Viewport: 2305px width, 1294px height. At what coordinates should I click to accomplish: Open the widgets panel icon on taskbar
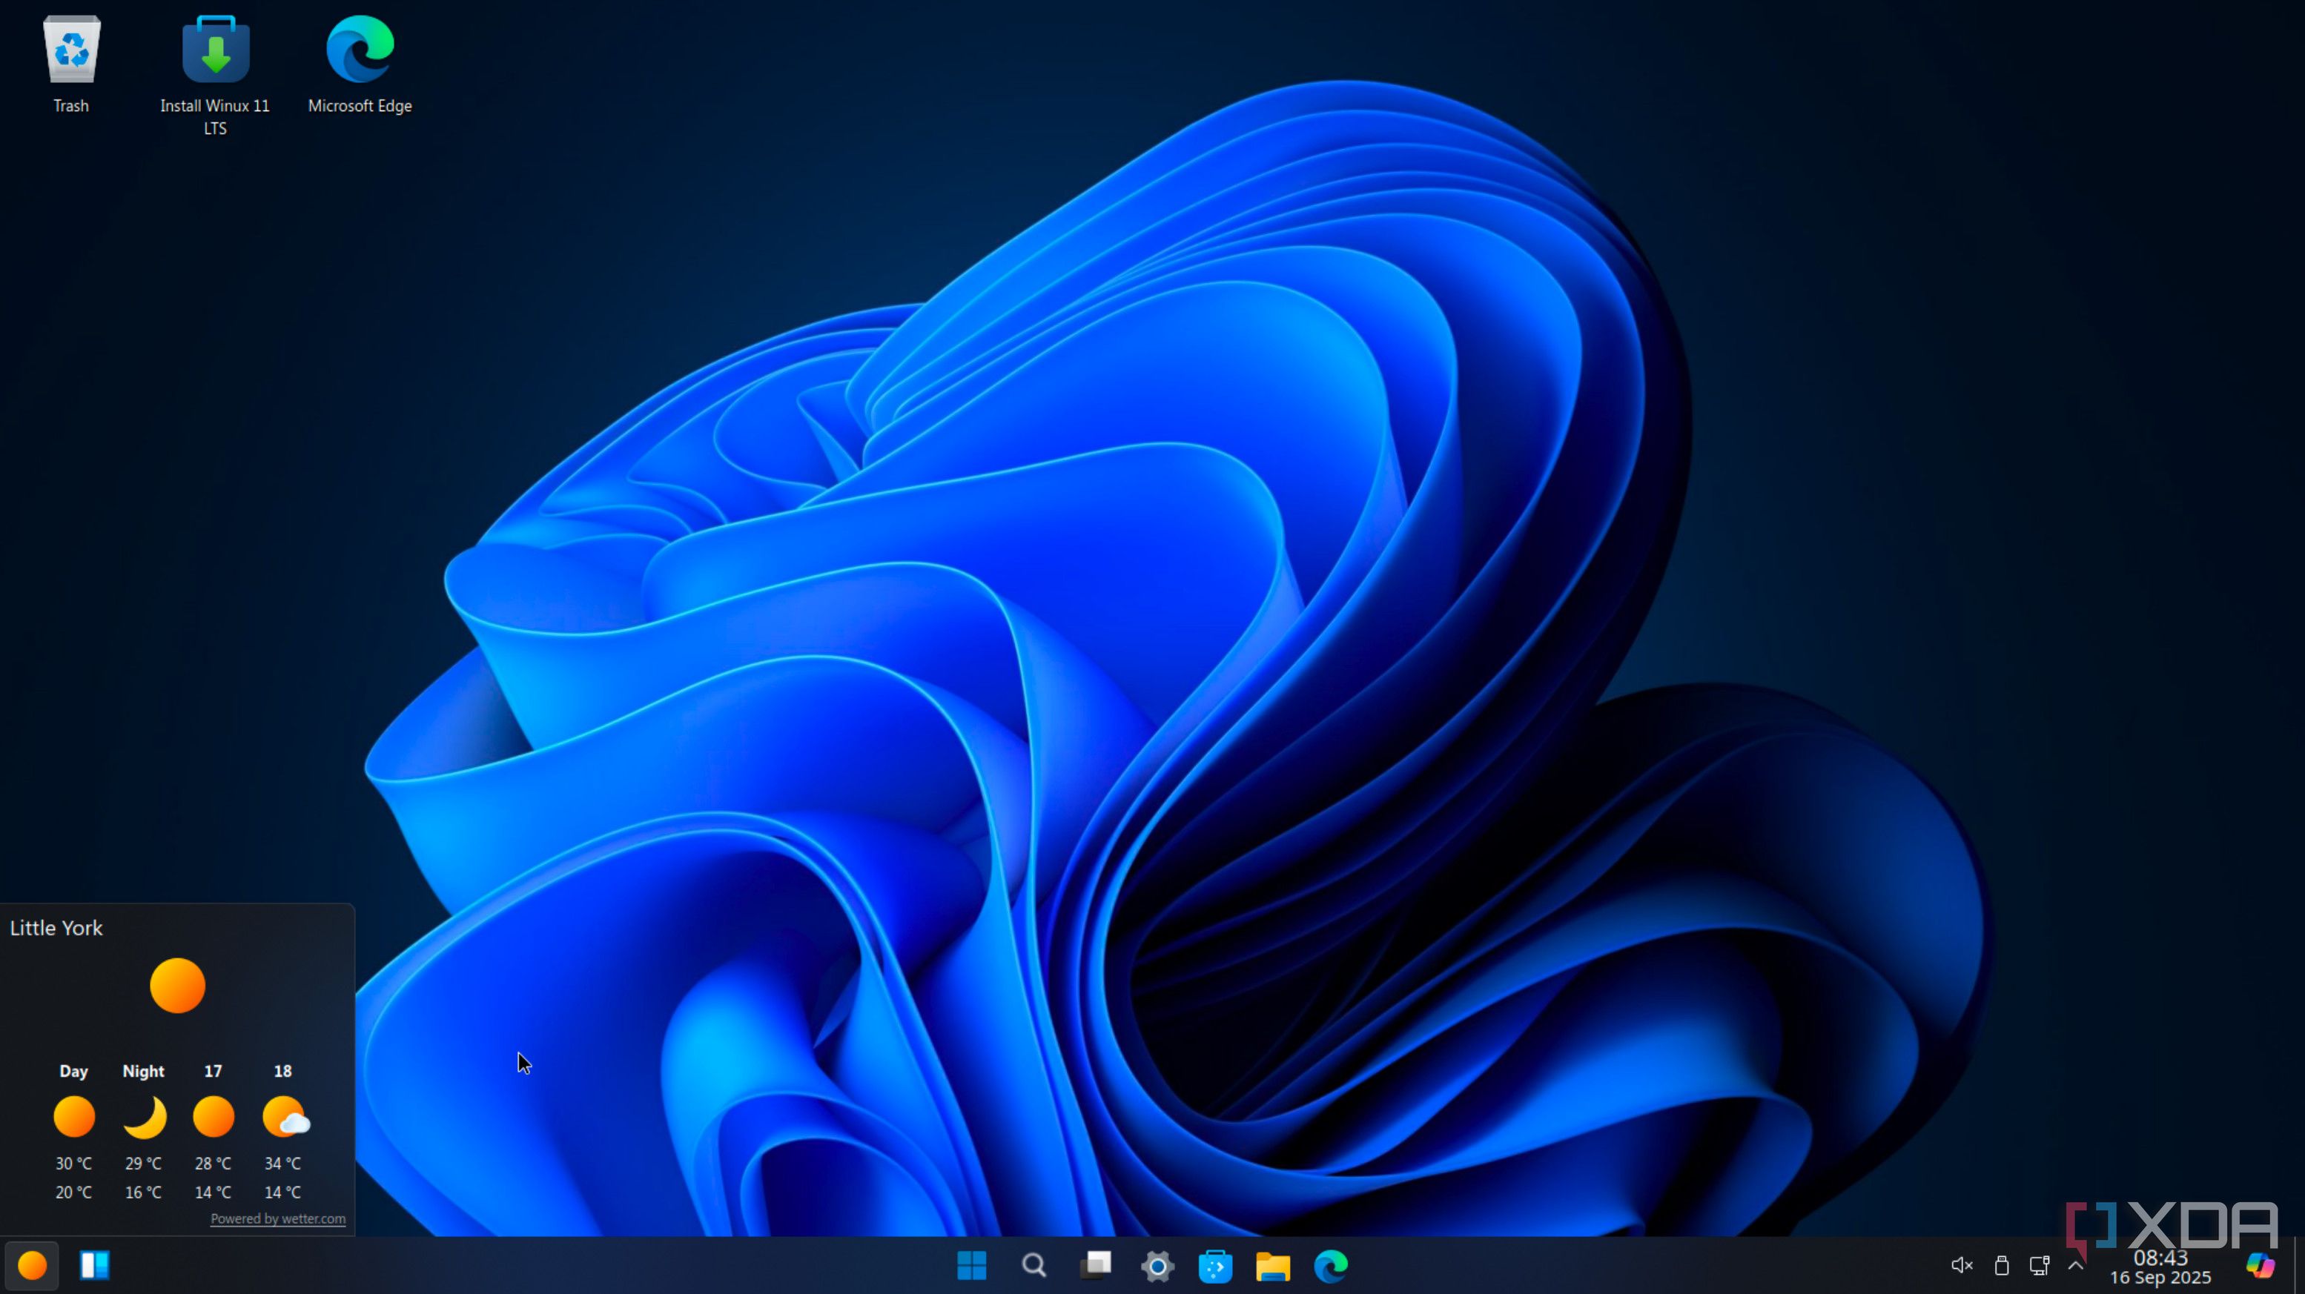point(94,1265)
